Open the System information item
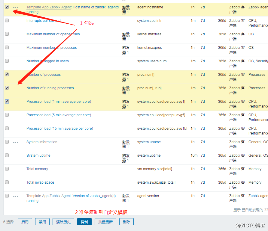268x231 pixels. pos(42,142)
